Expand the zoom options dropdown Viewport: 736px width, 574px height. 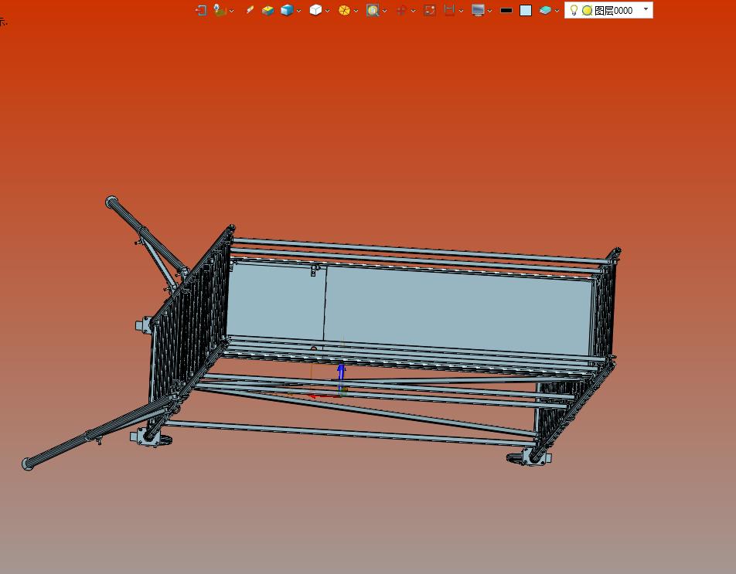click(384, 11)
